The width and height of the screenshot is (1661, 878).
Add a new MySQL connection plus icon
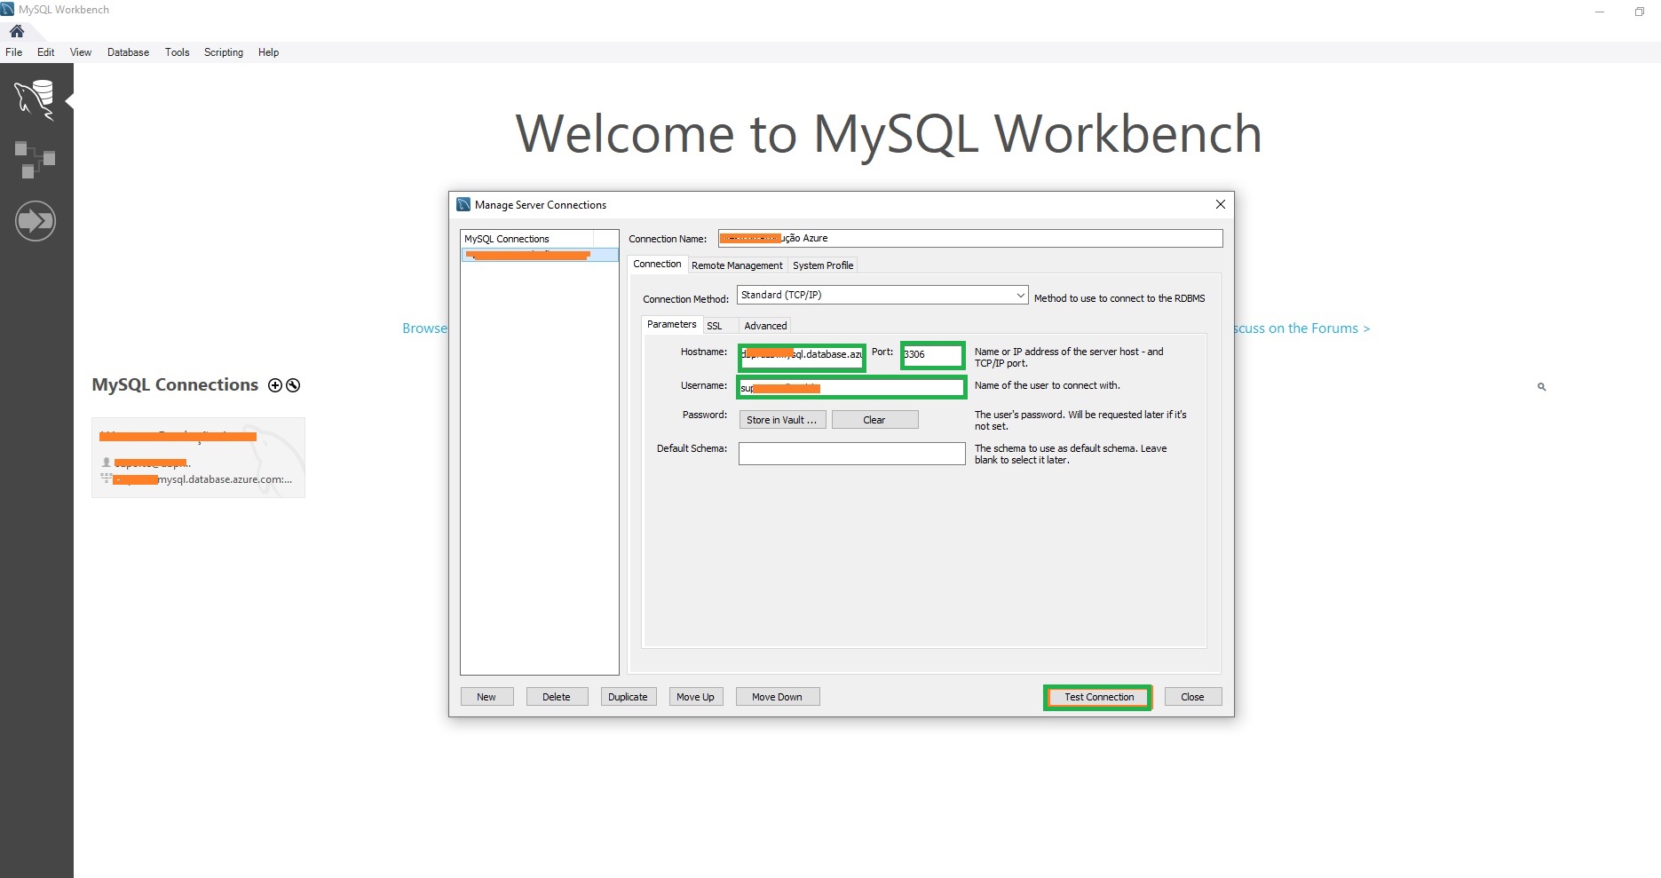(x=275, y=385)
